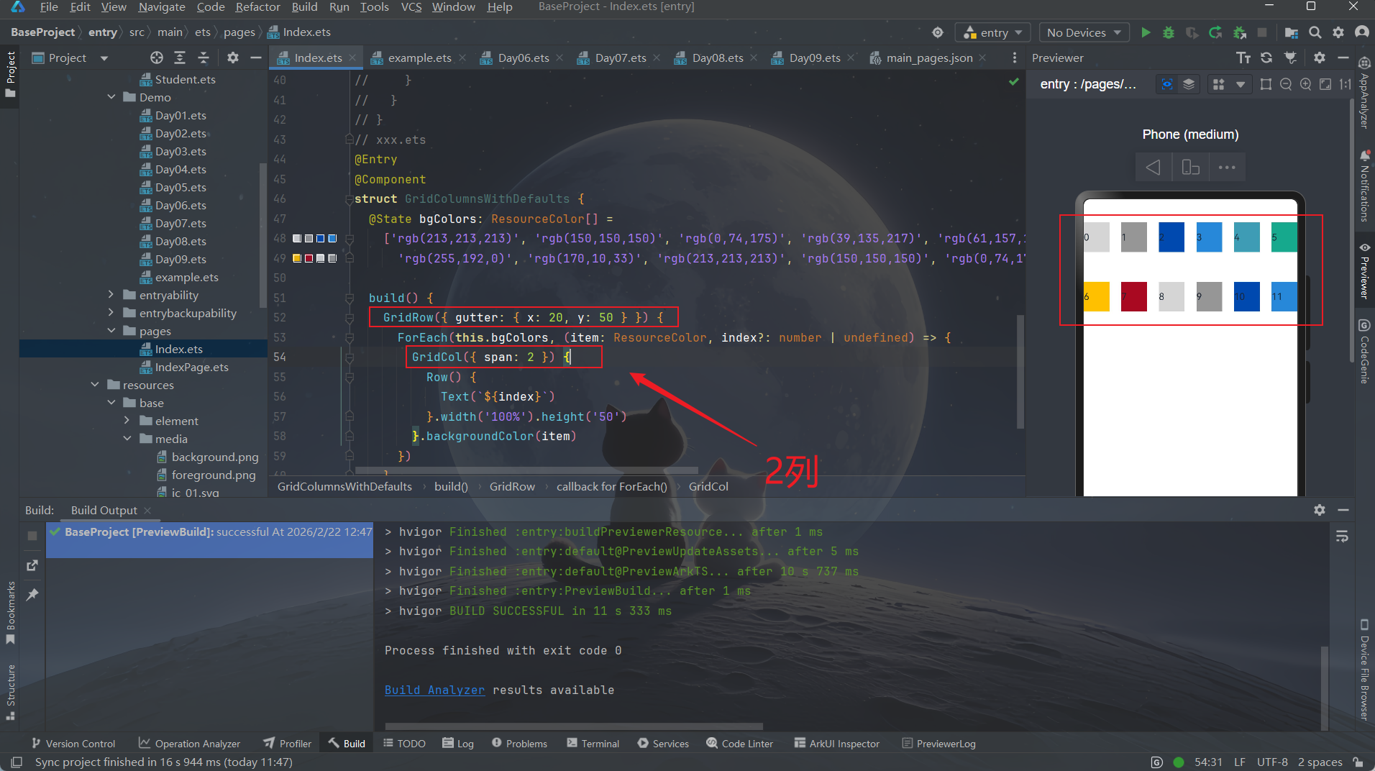Apply changes with the reload arrow icon
The width and height of the screenshot is (1375, 771).
click(1215, 32)
